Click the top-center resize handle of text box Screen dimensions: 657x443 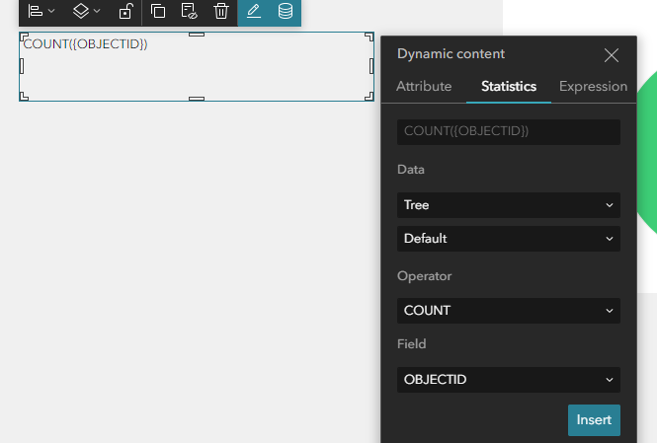(x=197, y=35)
